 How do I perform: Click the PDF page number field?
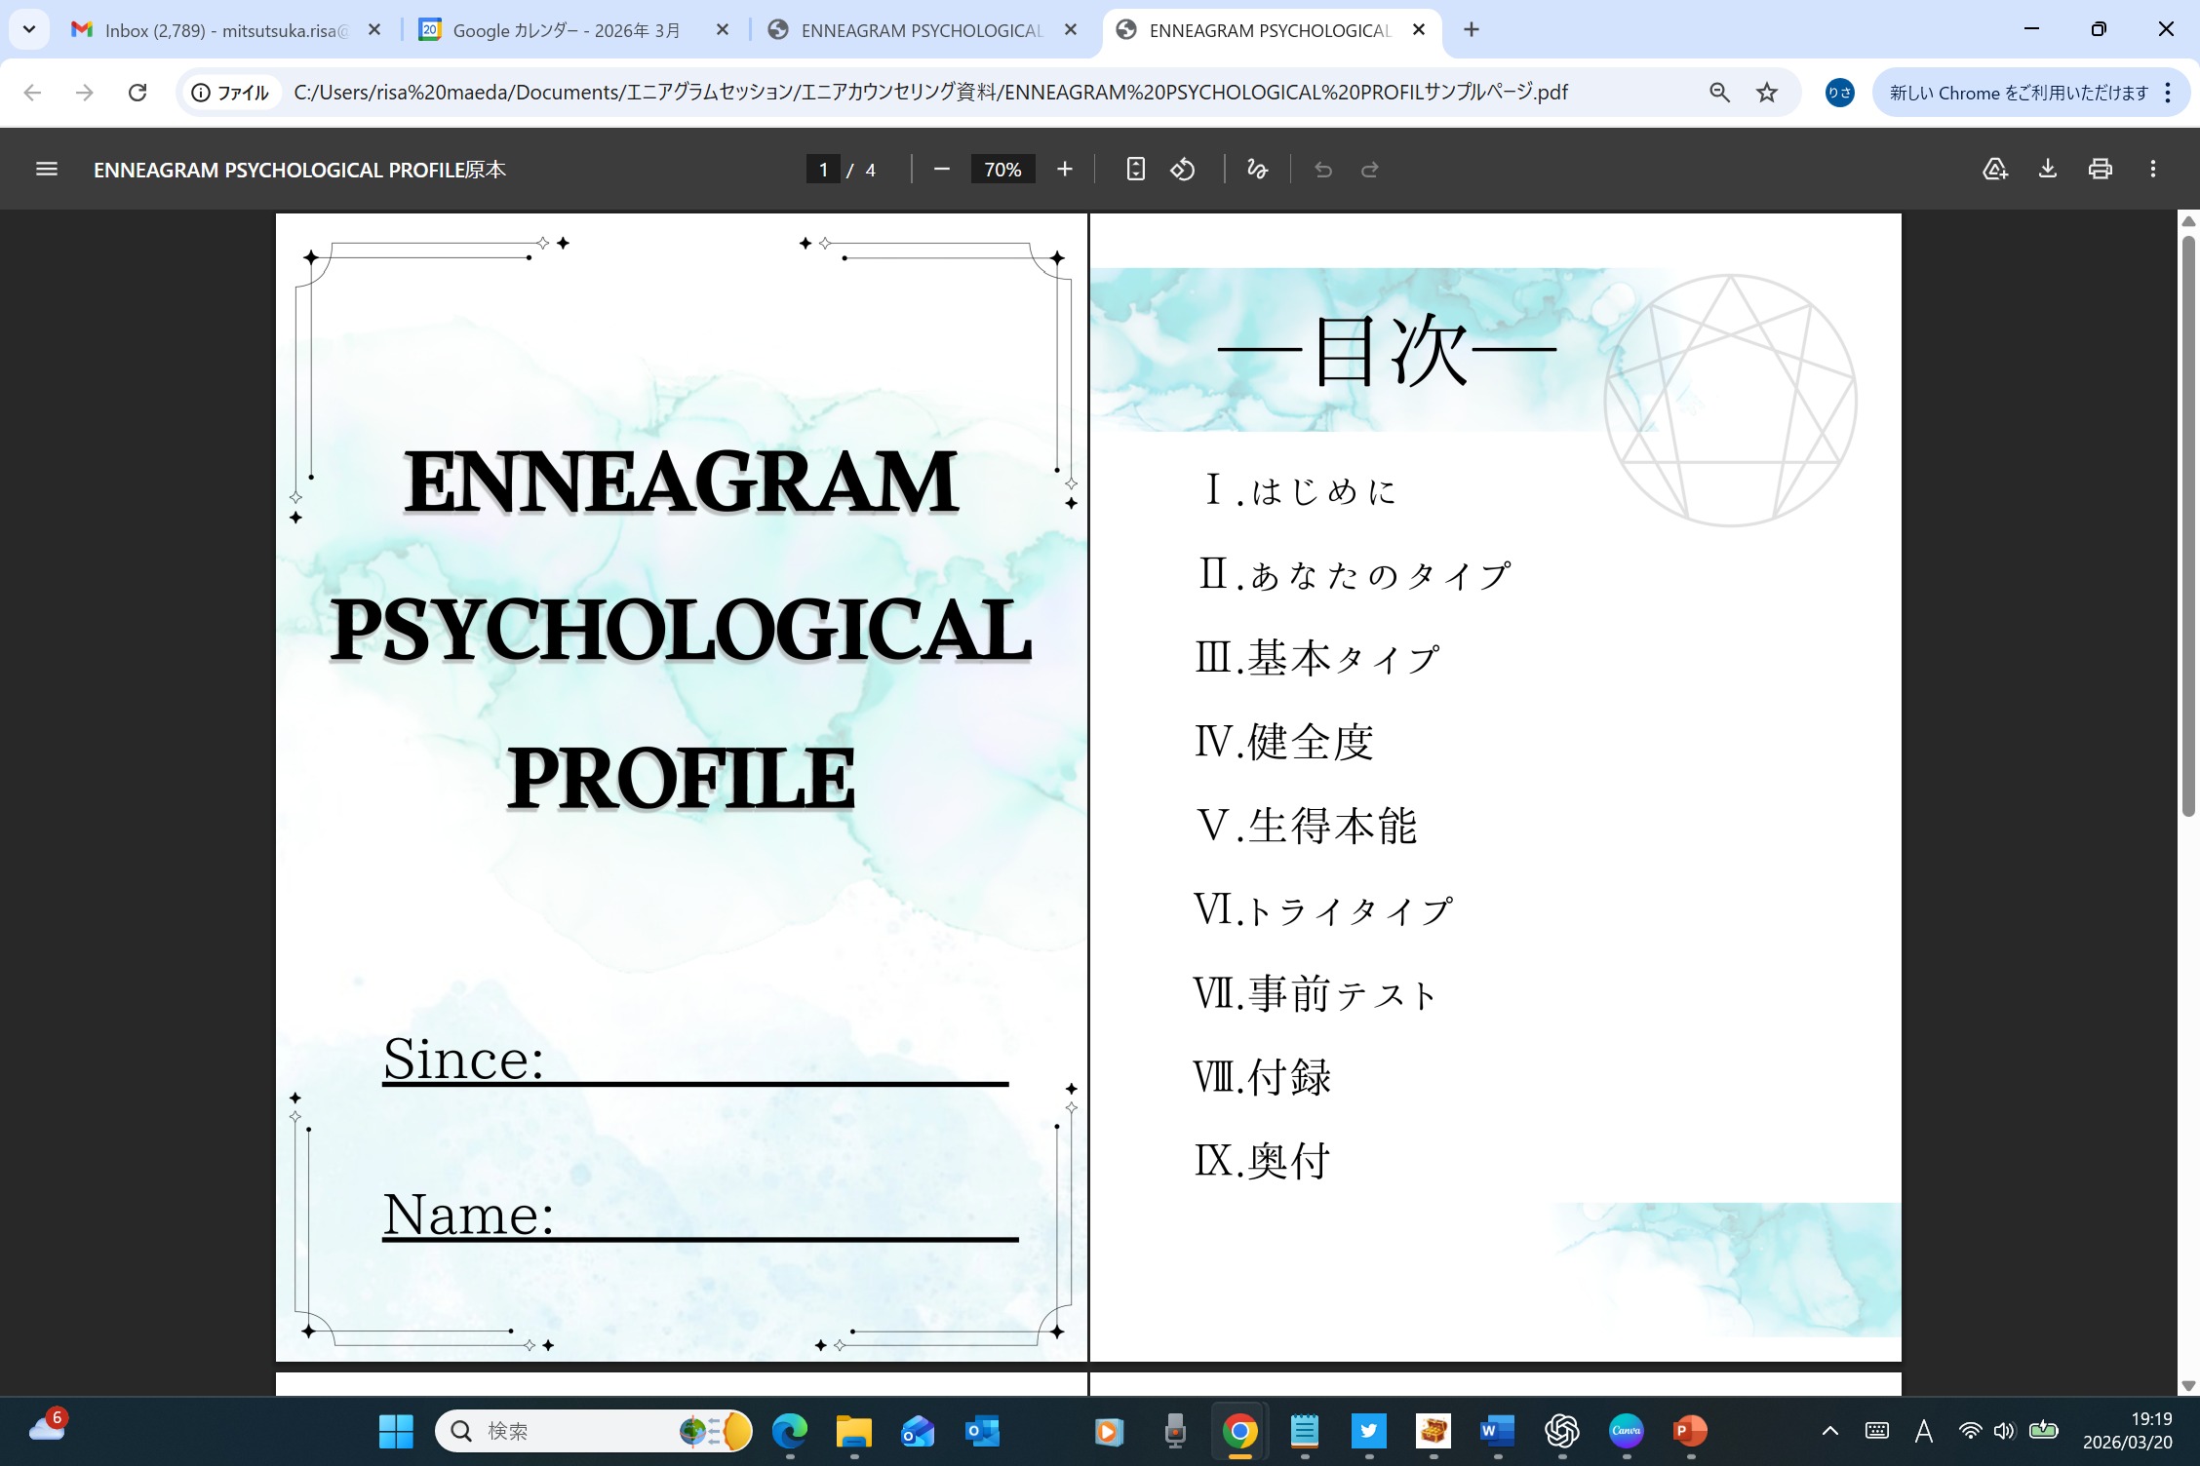[x=823, y=170]
